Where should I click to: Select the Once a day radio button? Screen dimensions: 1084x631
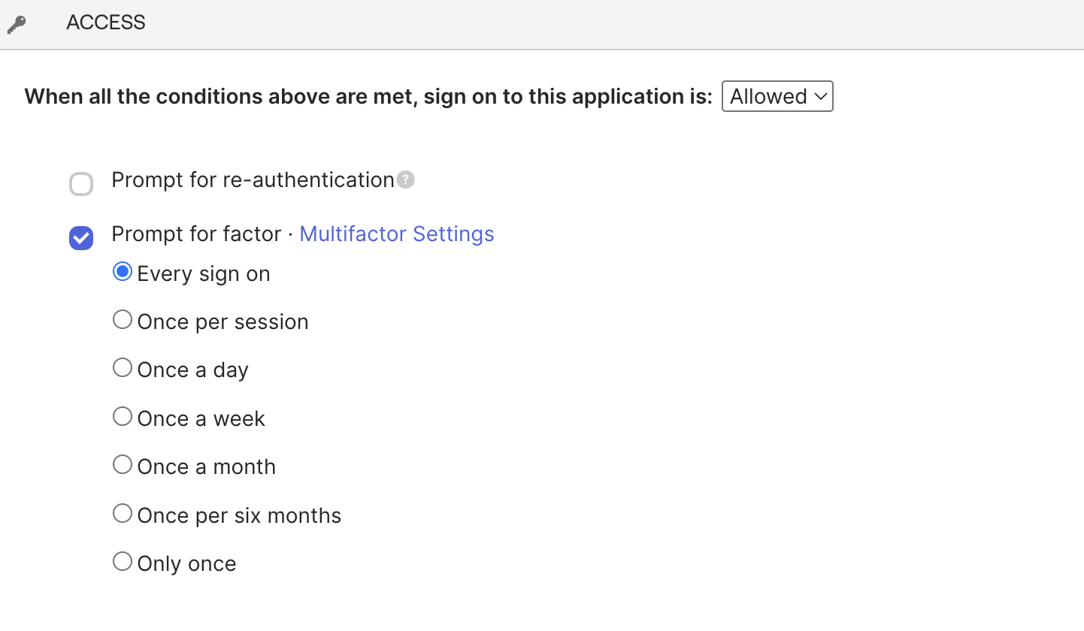[x=123, y=368]
